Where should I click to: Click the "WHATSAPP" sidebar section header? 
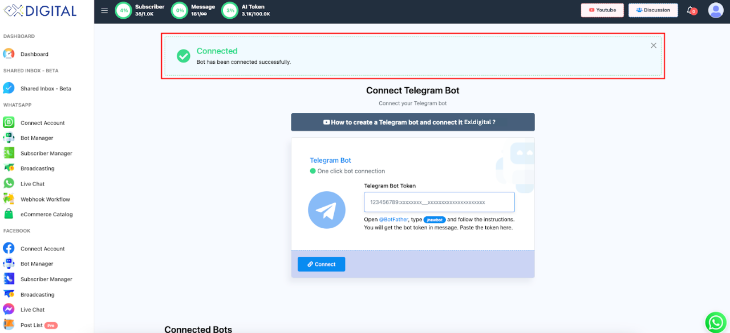pos(18,105)
